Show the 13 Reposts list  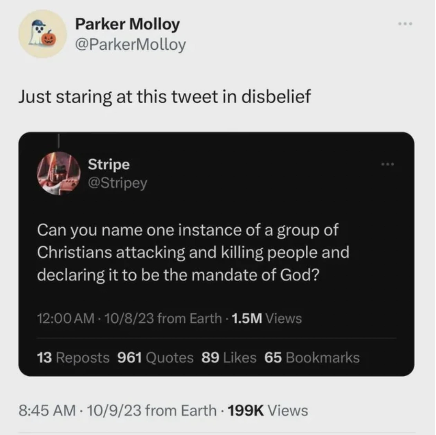coord(73,358)
